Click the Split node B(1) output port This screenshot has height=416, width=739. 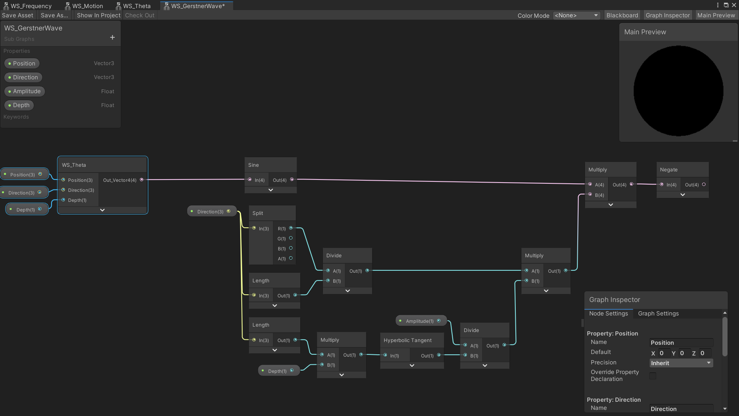point(291,248)
